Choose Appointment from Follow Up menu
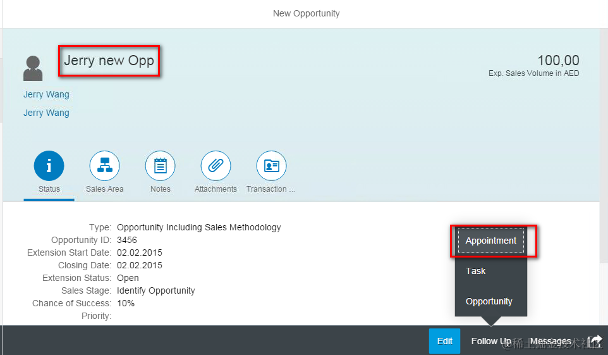 tap(491, 241)
